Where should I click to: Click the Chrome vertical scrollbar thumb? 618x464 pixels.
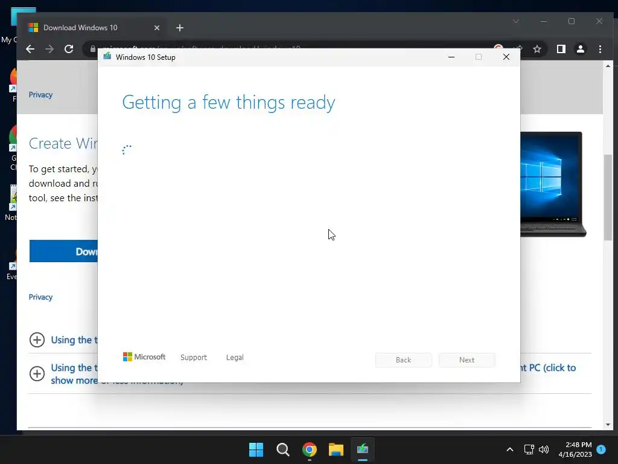608,198
